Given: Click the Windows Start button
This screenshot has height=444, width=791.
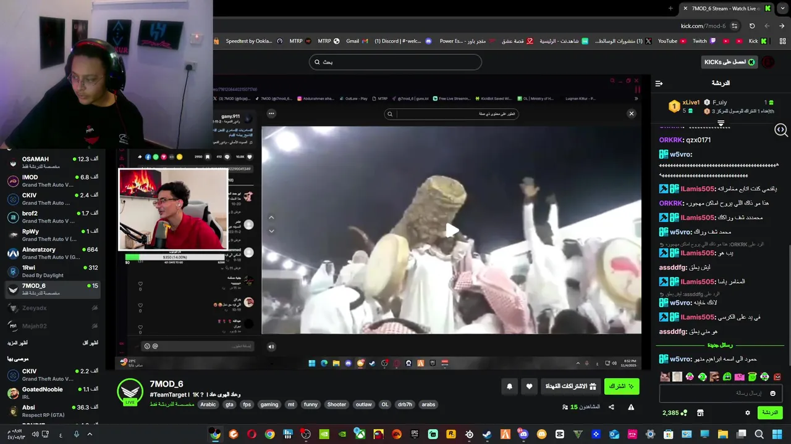Looking at the screenshot, I should [777, 434].
